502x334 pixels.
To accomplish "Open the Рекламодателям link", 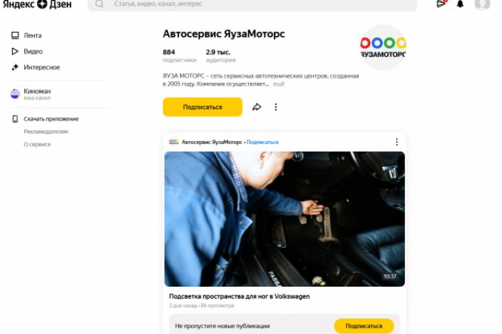I will 46,132.
